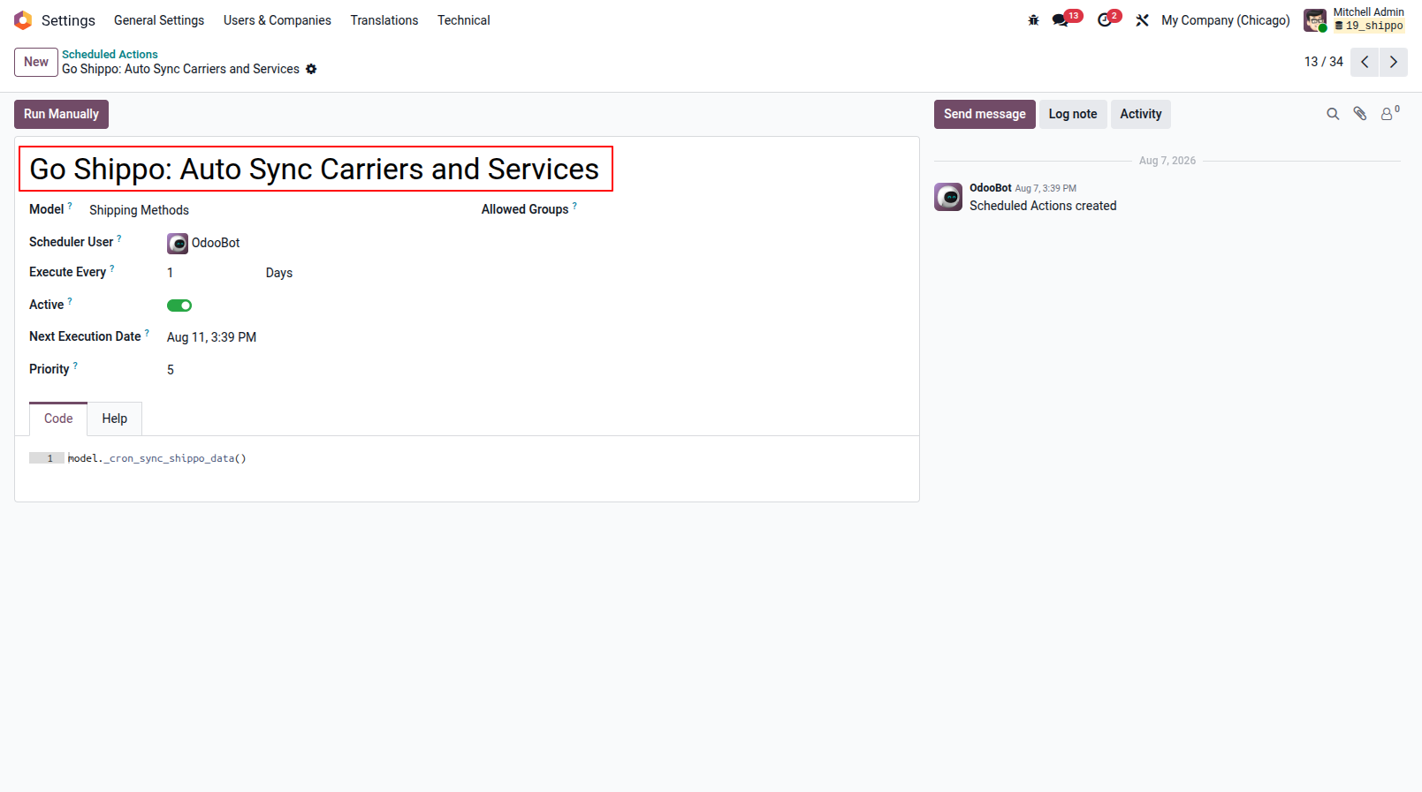The width and height of the screenshot is (1422, 792).
Task: Switch to the Help tab
Action: point(114,419)
